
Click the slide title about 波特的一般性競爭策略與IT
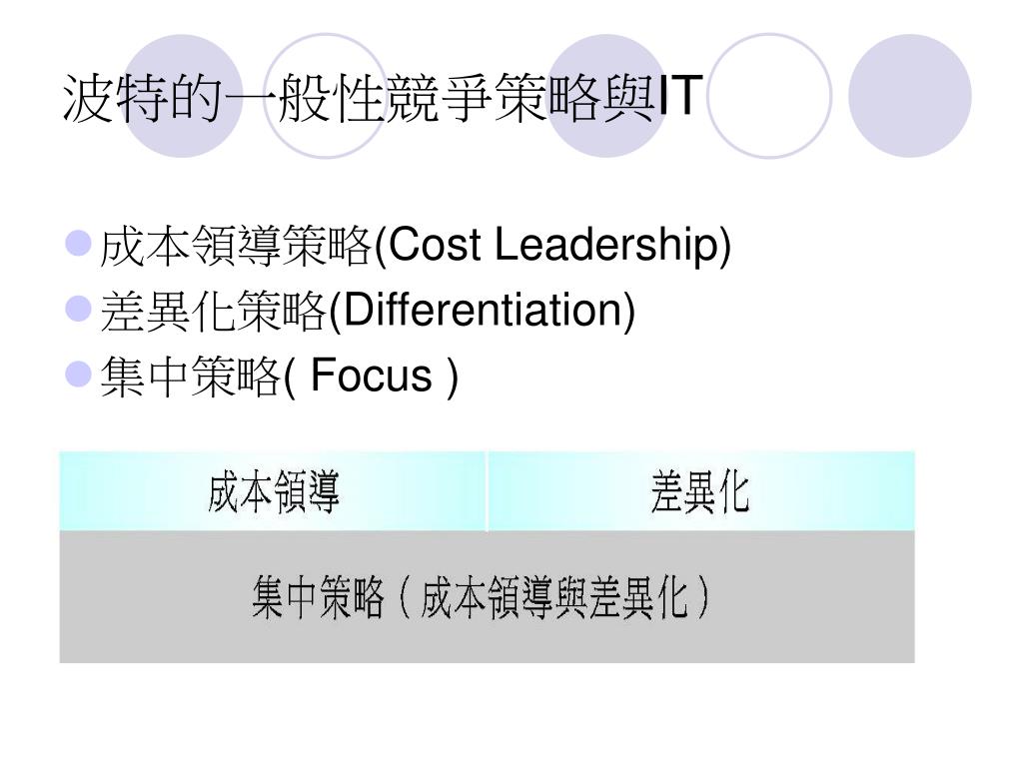[383, 97]
